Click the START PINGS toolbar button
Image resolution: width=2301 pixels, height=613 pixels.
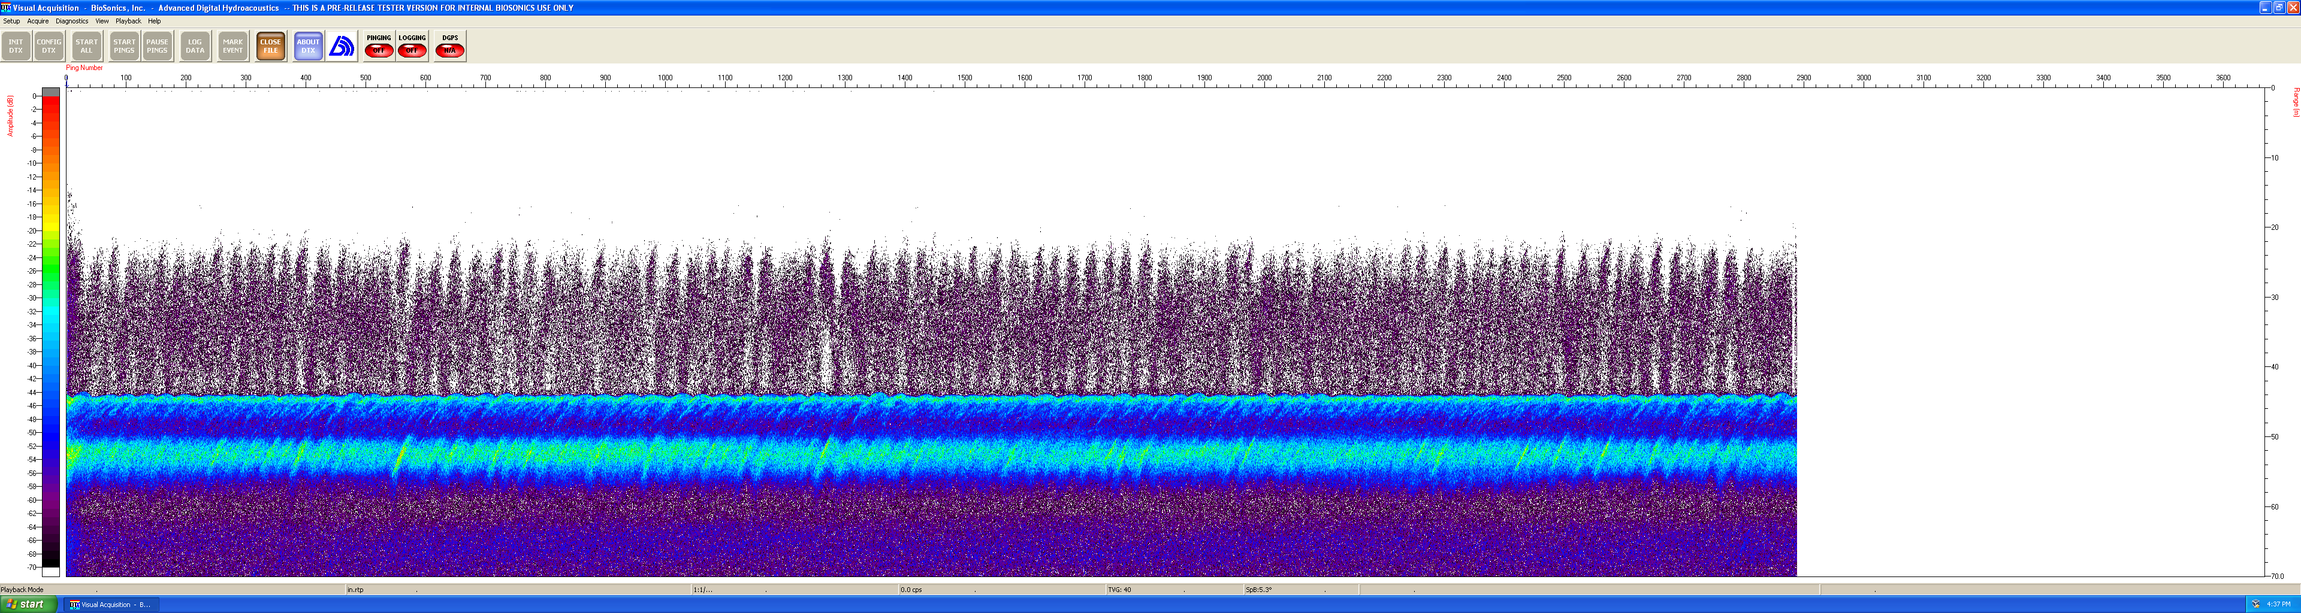124,47
